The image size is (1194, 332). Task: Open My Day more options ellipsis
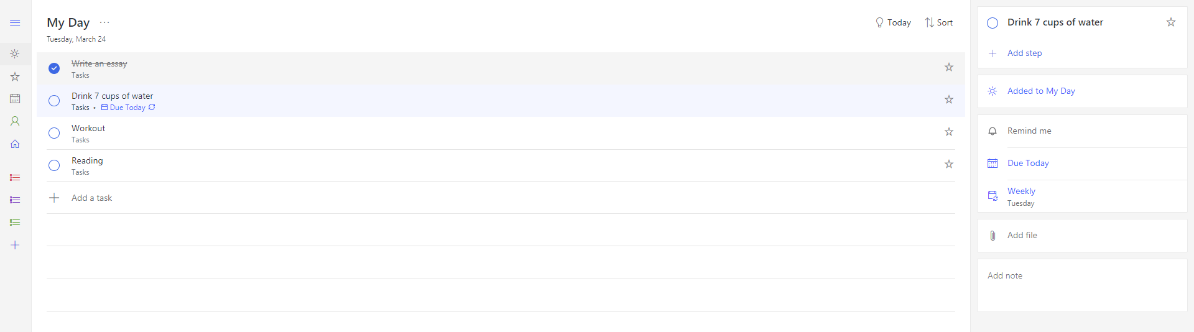pyautogui.click(x=104, y=22)
